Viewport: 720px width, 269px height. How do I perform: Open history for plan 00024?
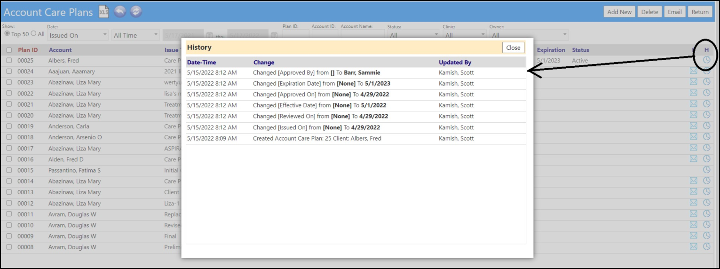pyautogui.click(x=706, y=71)
